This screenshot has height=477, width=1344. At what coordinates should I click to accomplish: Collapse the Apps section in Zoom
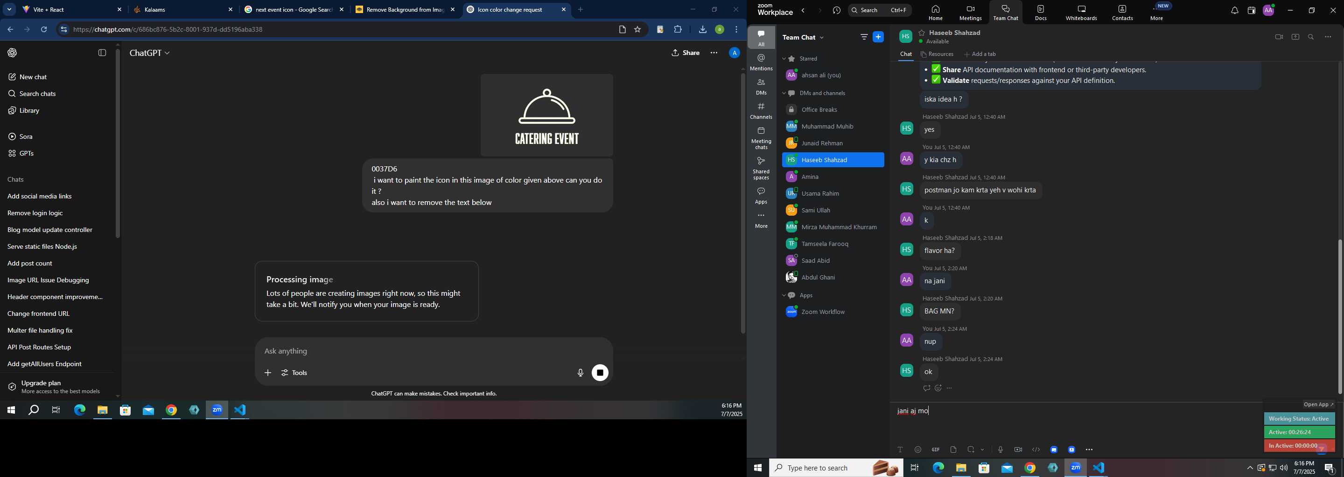784,295
